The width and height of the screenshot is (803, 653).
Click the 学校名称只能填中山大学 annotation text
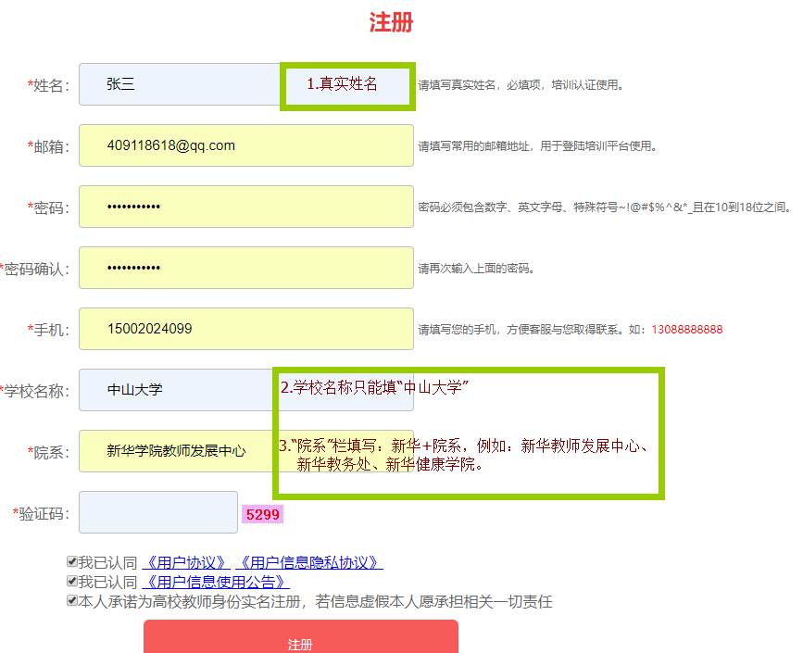tap(375, 388)
